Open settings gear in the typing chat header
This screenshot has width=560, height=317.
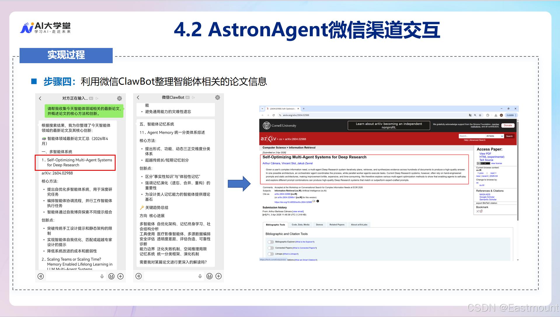[119, 98]
